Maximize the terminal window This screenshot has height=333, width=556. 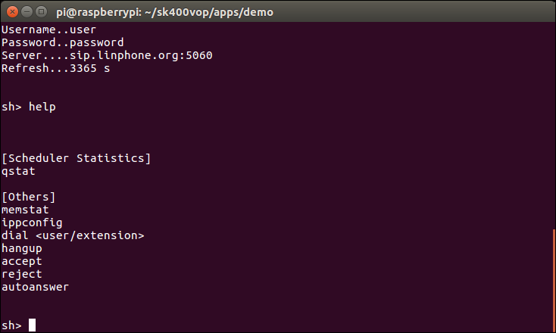[x=42, y=11]
